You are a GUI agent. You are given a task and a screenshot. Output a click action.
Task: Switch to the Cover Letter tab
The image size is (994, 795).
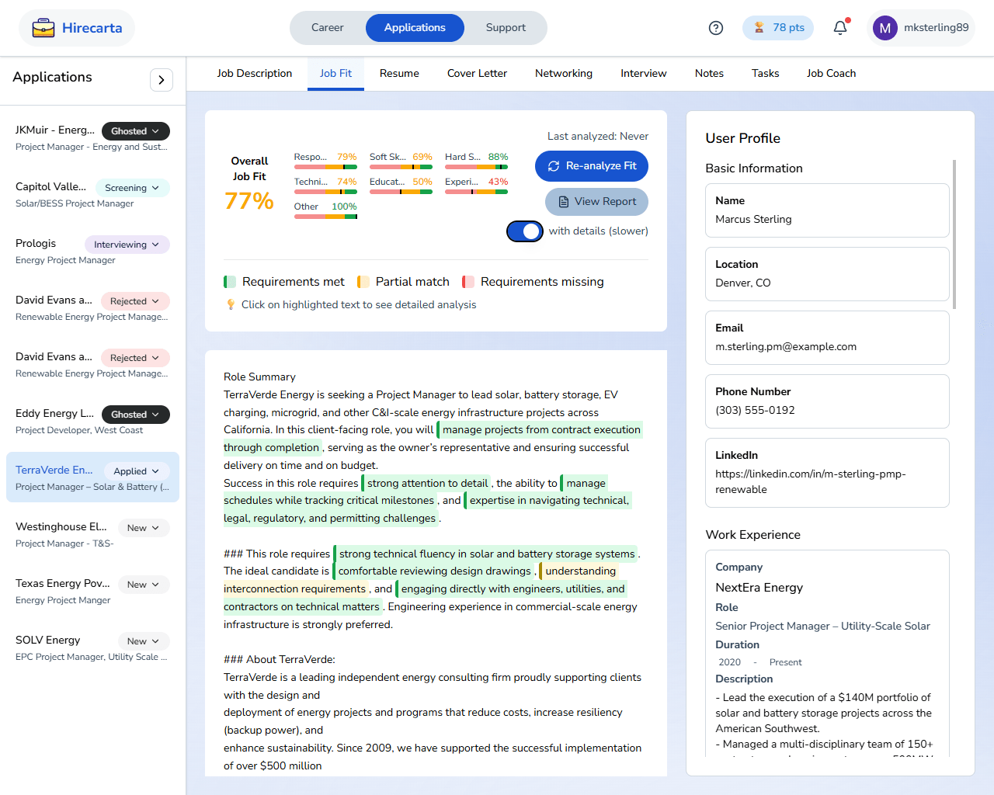[477, 74]
